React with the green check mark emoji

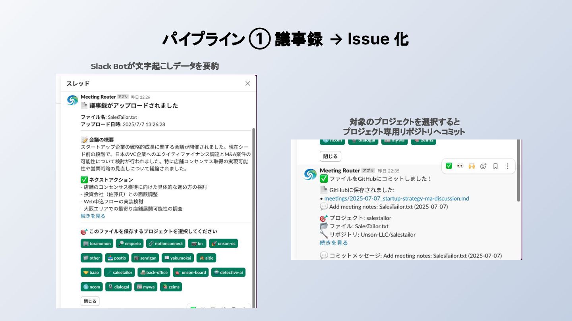(x=449, y=166)
